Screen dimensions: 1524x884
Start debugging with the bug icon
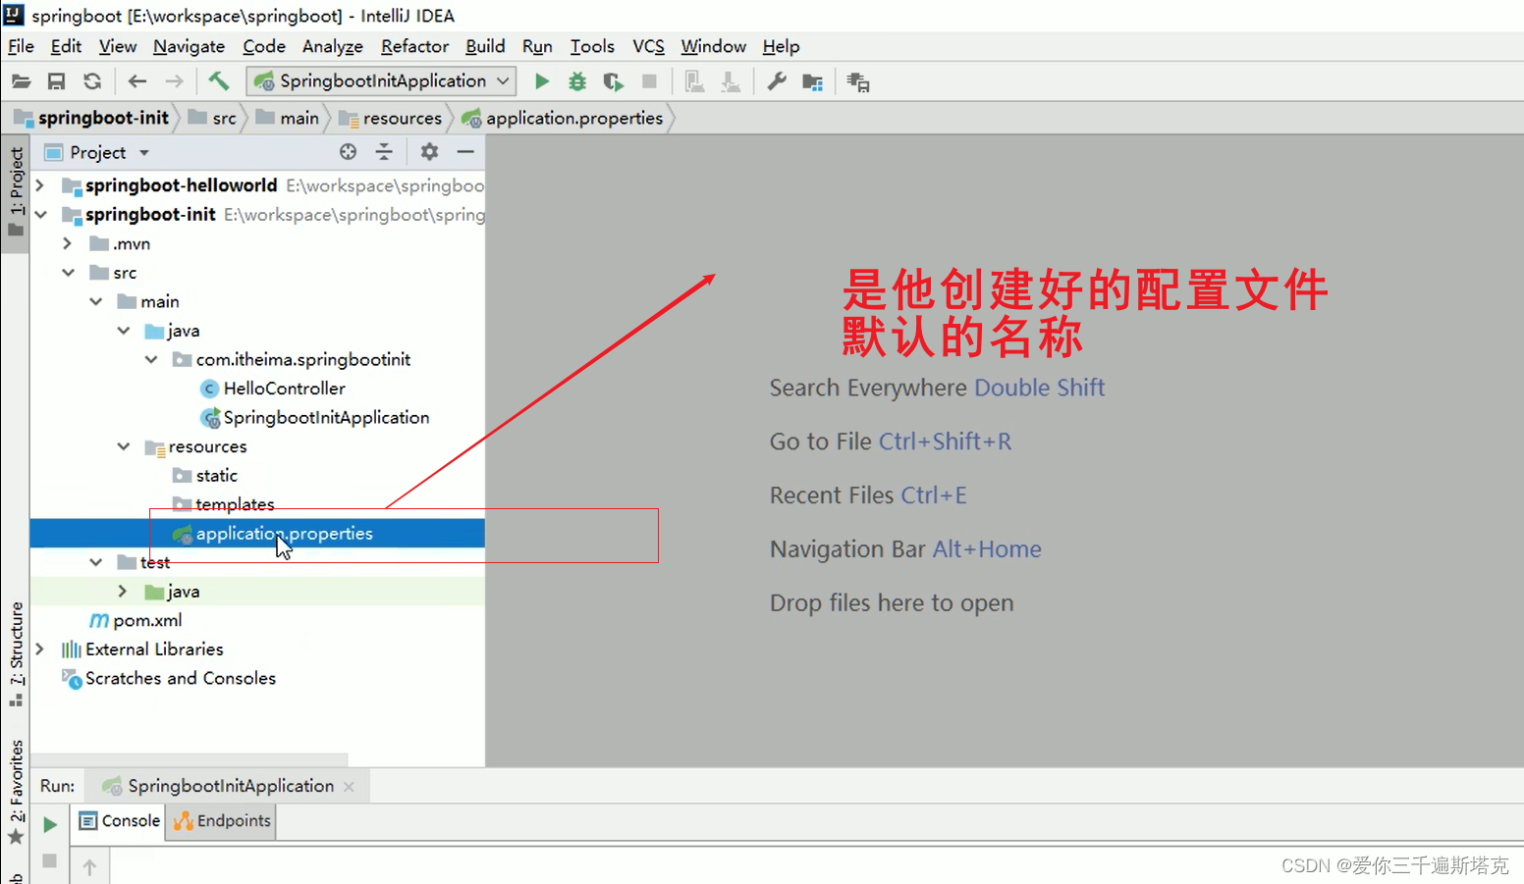[x=577, y=80]
